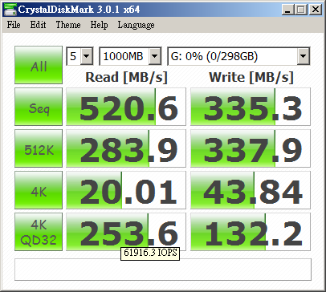
Task: Click the 4K write result 43.84
Action: [251, 190]
